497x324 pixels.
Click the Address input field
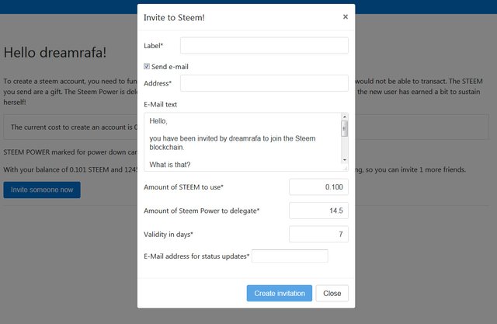coord(264,83)
